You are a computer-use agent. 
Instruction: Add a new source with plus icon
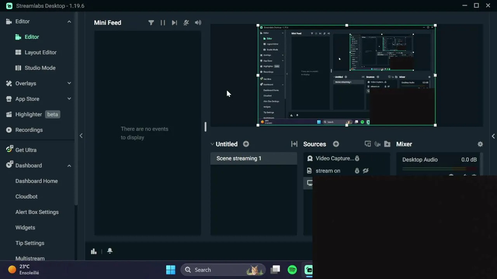tap(336, 144)
